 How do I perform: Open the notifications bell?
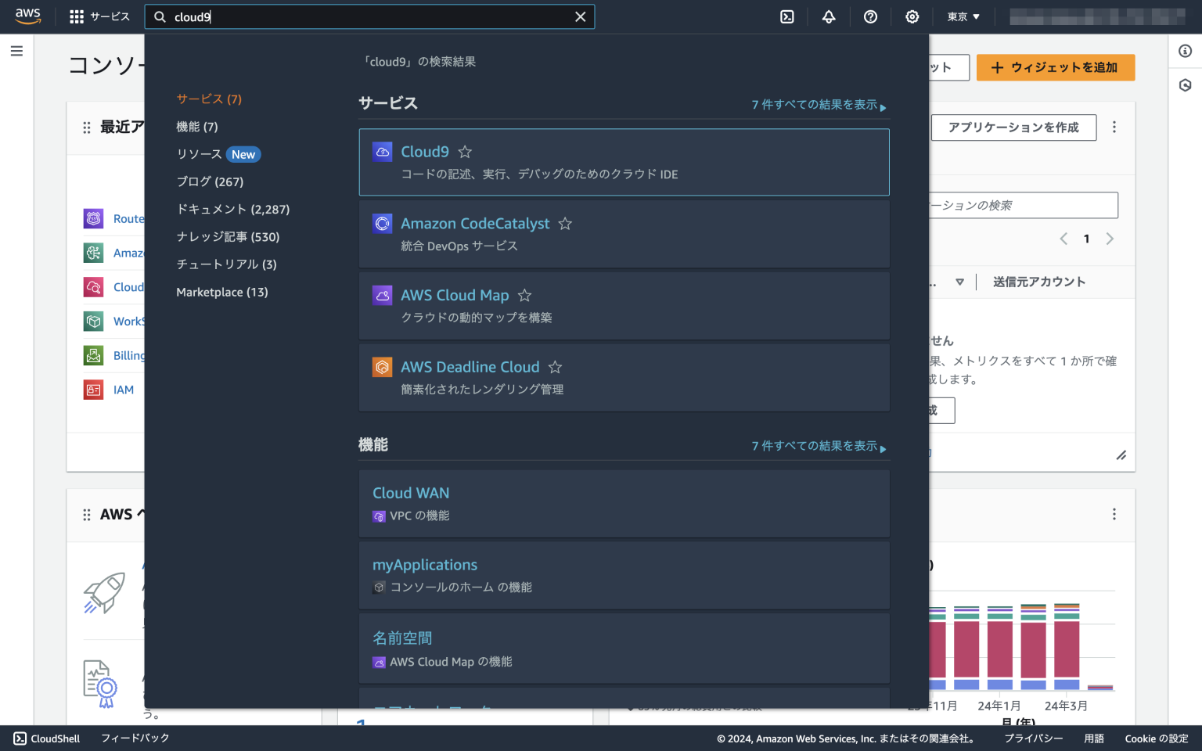click(829, 16)
